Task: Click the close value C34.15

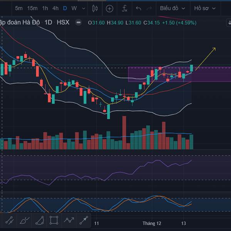Action: point(152,23)
